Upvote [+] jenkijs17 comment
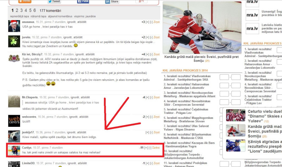 (147, 132)
